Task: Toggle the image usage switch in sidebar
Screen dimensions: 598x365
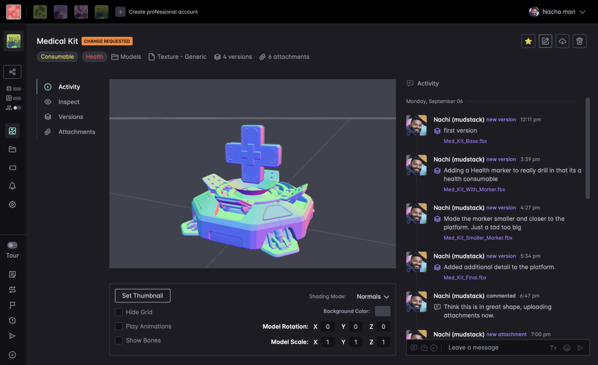Action: 17,98
